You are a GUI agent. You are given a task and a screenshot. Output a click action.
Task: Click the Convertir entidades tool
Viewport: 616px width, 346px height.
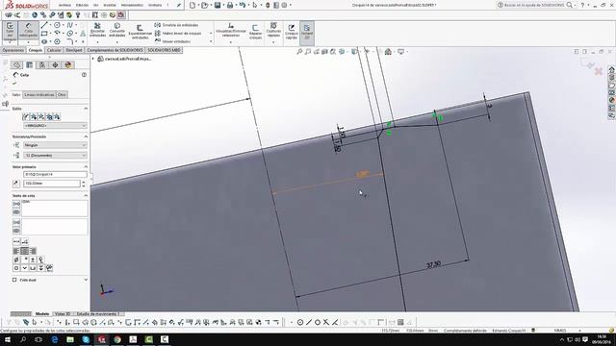click(x=117, y=31)
